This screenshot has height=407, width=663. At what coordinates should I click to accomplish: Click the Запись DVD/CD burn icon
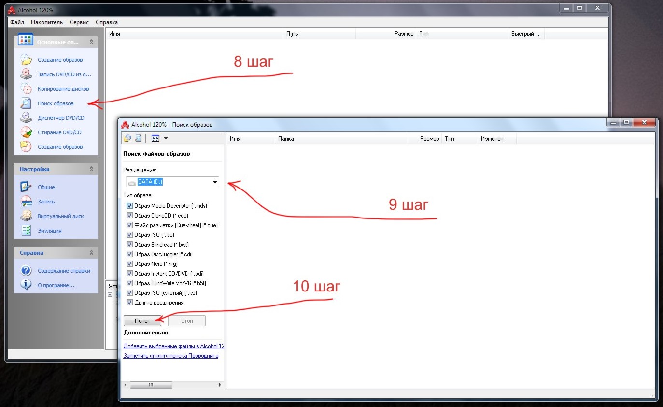[26, 74]
